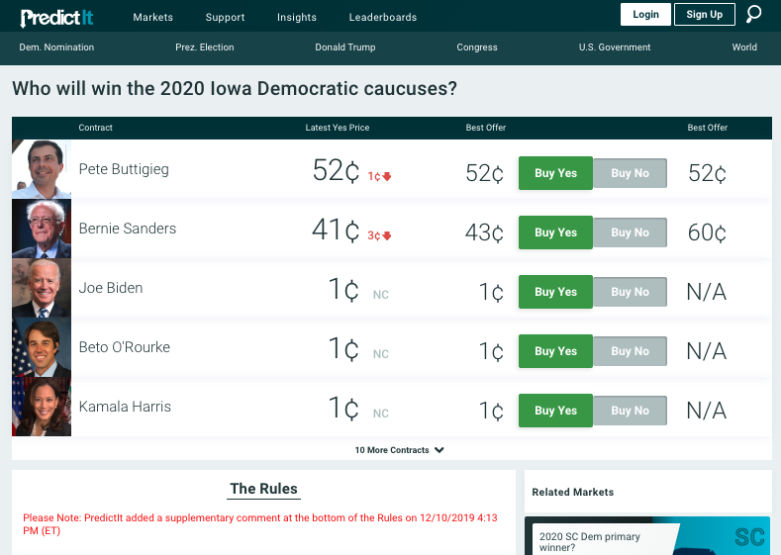Open the Markets menu
Screen dimensions: 781x555
(x=152, y=17)
